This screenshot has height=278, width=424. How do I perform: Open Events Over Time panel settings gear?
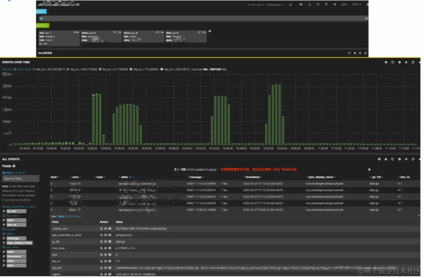(x=399, y=62)
